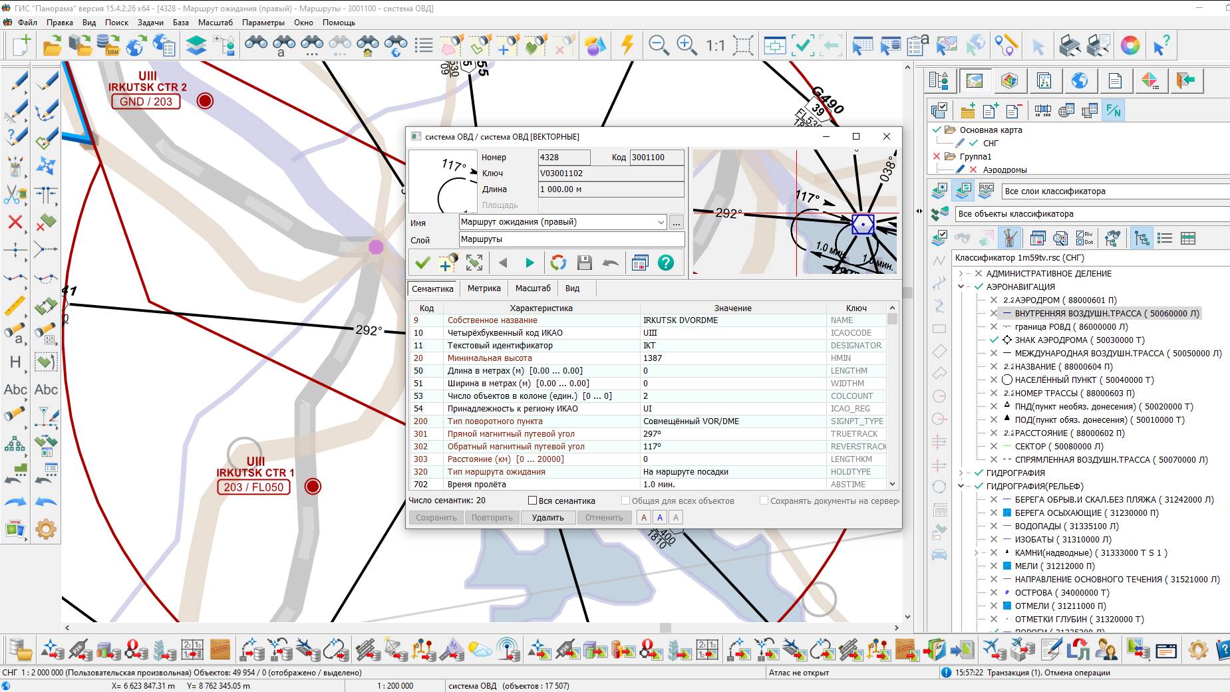Open the Задачи menu
Viewport: 1230px width, 692px height.
coord(150,22)
